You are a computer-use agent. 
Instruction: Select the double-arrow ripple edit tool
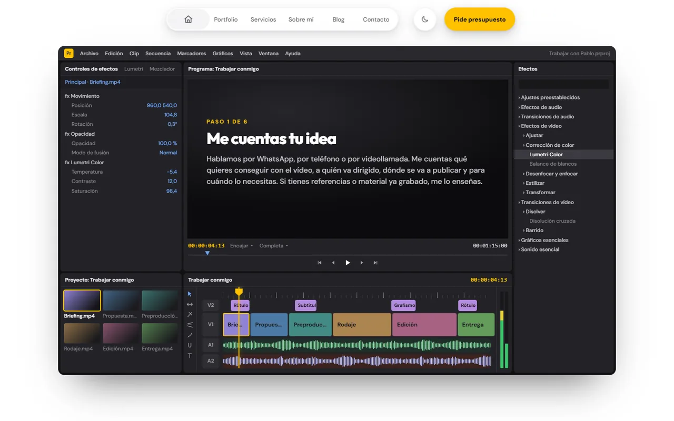click(x=190, y=304)
